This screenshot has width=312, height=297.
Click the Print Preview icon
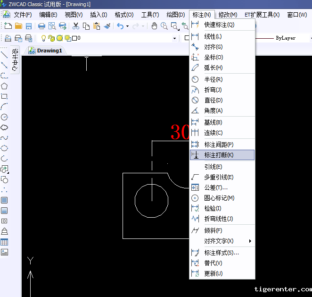pyautogui.click(x=52, y=26)
